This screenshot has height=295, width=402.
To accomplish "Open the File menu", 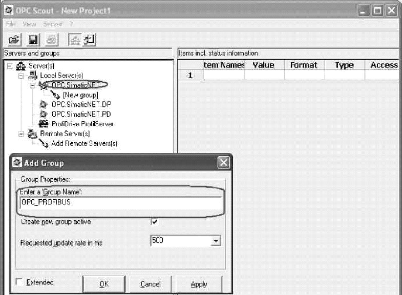I will pyautogui.click(x=11, y=24).
